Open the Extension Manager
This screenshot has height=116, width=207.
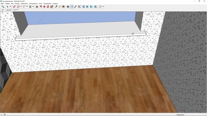click(x=95, y=6)
